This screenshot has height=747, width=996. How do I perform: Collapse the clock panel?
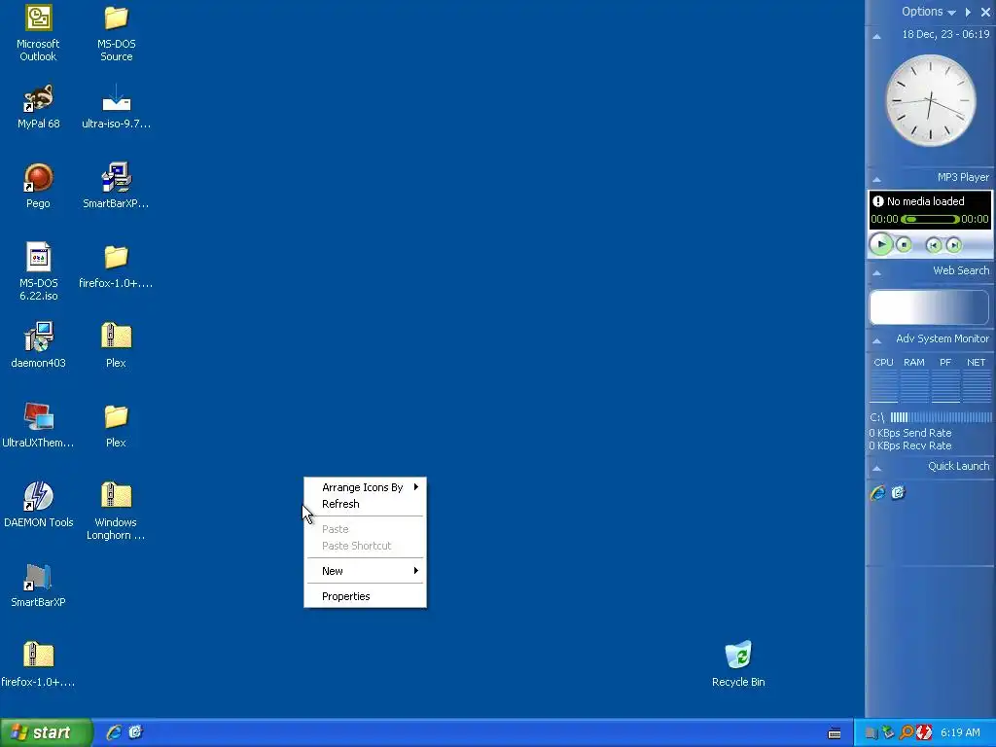click(x=876, y=36)
